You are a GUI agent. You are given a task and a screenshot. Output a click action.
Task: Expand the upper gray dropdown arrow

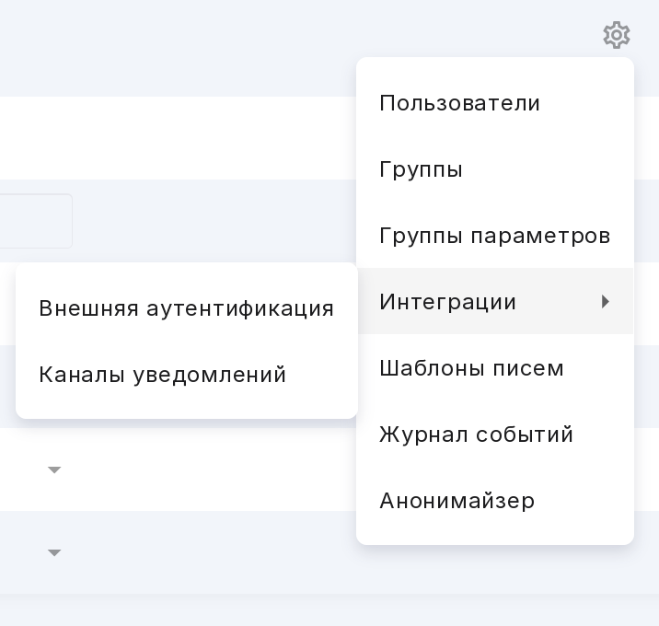click(54, 469)
